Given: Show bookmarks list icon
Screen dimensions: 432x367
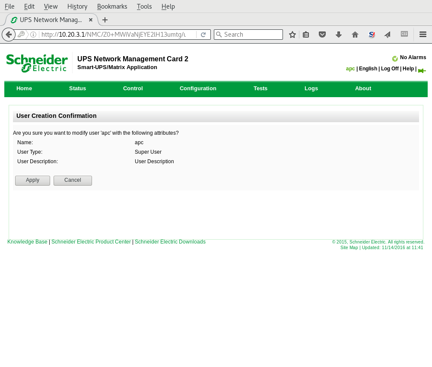Looking at the screenshot, I should pos(306,35).
